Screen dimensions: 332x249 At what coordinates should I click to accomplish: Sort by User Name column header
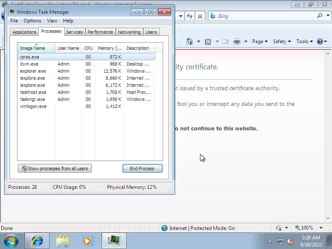tap(68, 48)
